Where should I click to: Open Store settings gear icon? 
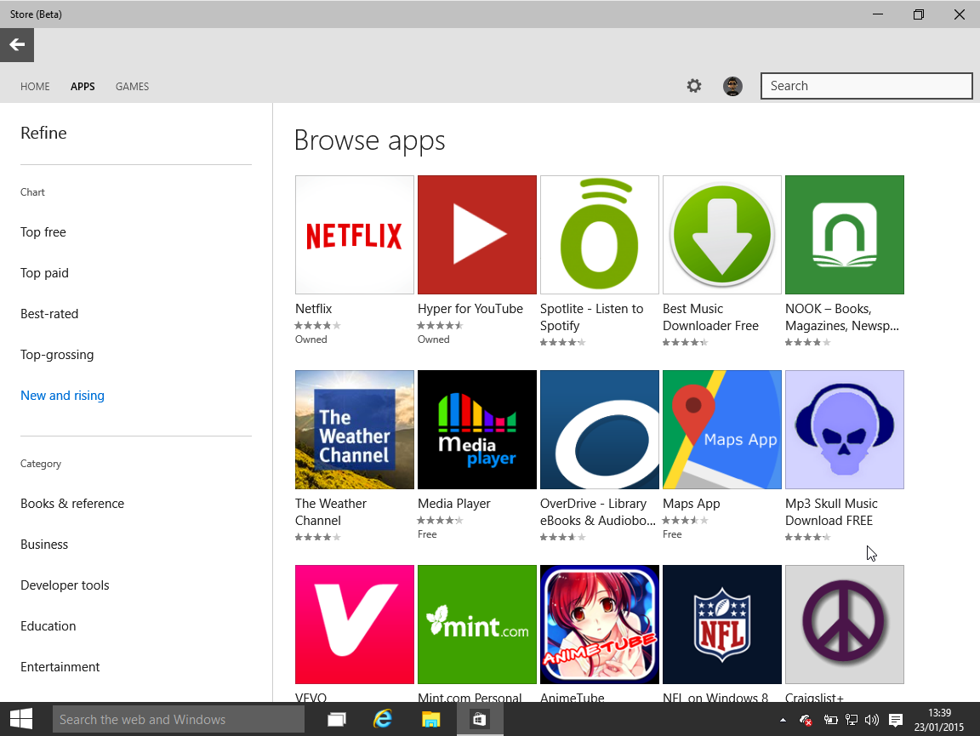click(x=694, y=86)
